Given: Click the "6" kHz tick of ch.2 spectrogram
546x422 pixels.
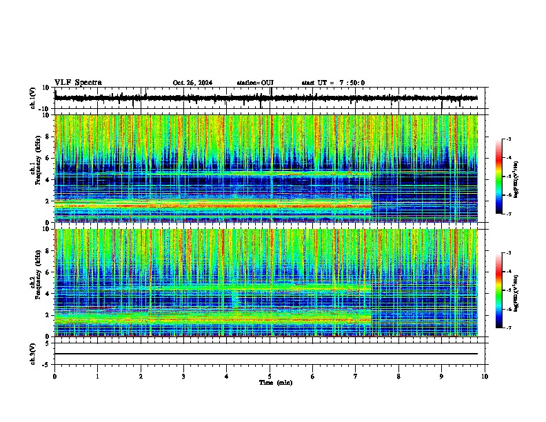Looking at the screenshot, I should pyautogui.click(x=48, y=272).
